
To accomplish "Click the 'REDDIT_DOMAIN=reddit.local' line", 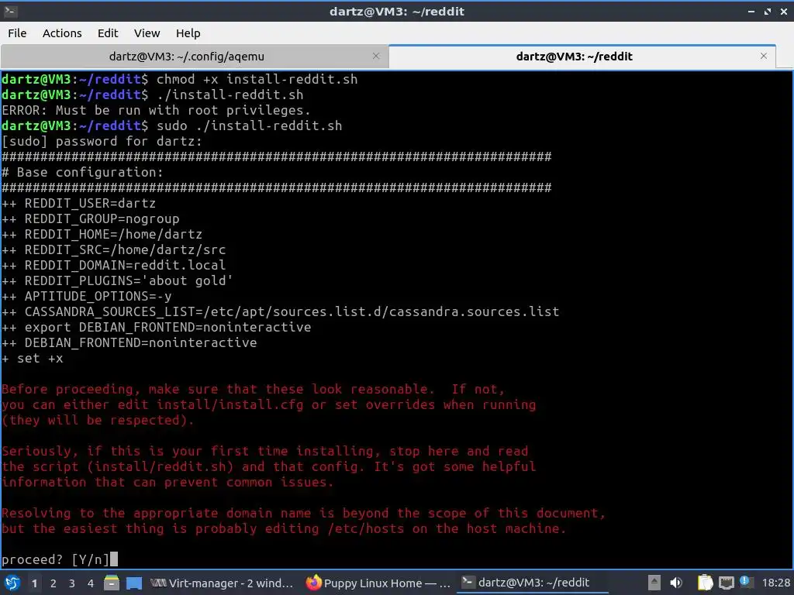I will point(113,265).
